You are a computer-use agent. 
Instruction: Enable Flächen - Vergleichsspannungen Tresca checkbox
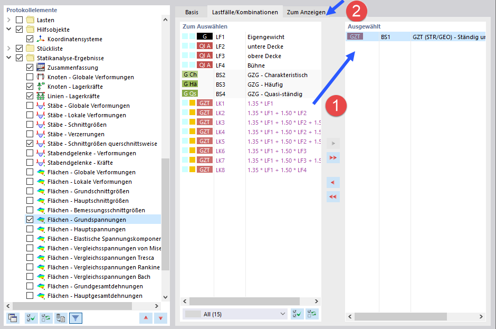pyautogui.click(x=30, y=257)
